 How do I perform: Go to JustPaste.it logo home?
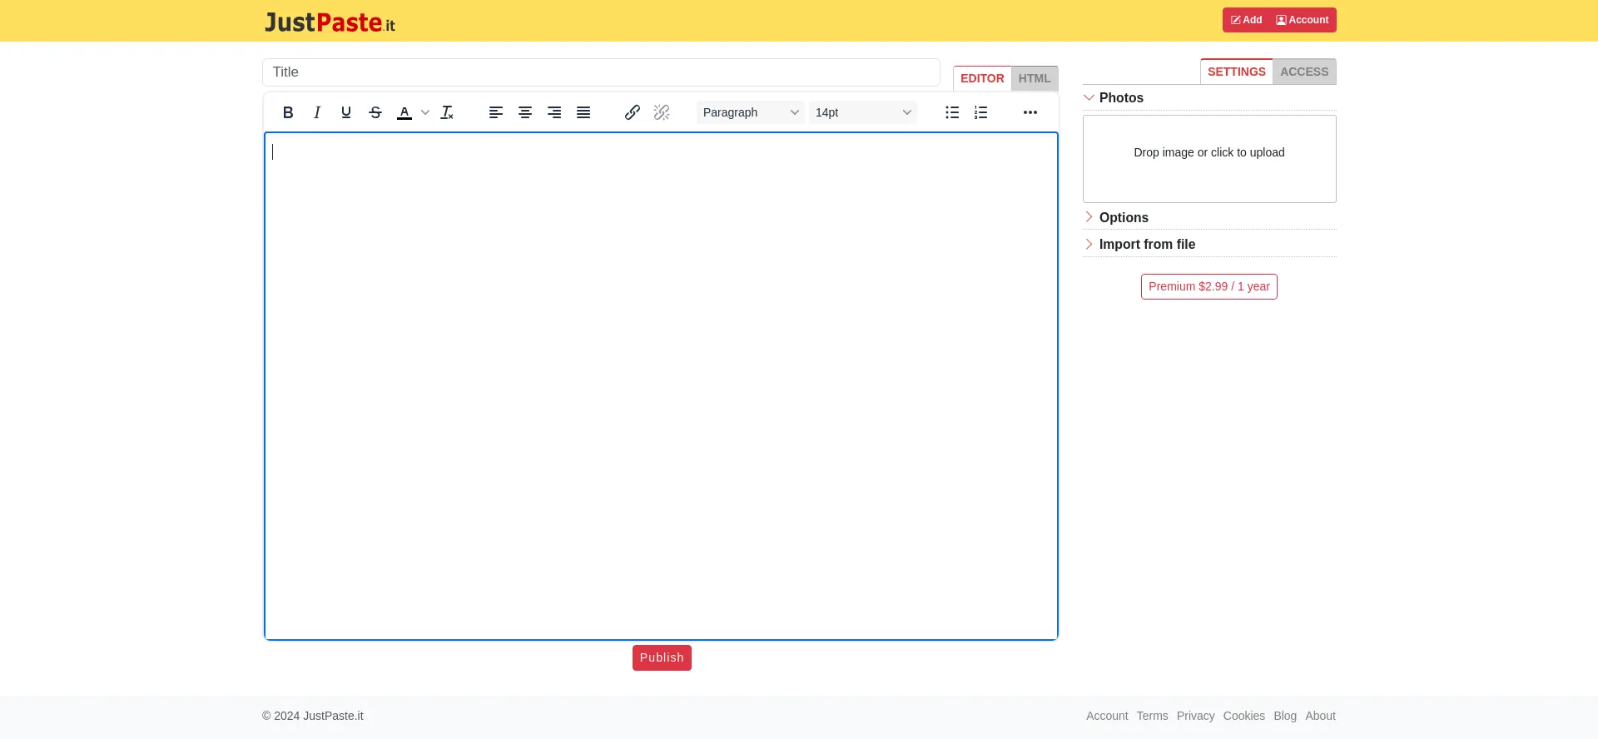(x=330, y=22)
